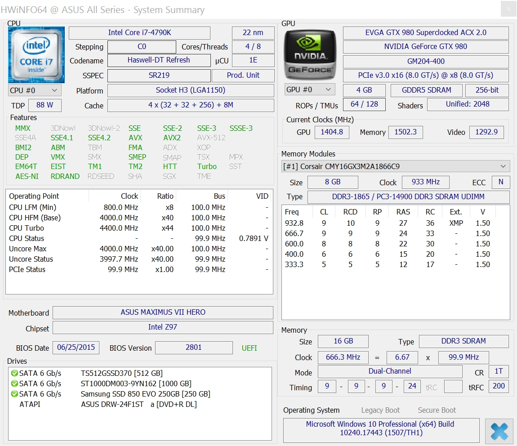Click the NVIDIA GeForce GTX 980 field
The width and height of the screenshot is (517, 446).
[426, 46]
